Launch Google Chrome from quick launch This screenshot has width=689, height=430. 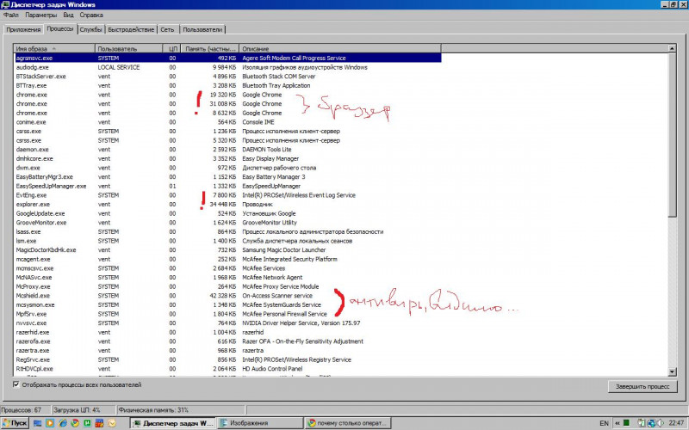75,423
